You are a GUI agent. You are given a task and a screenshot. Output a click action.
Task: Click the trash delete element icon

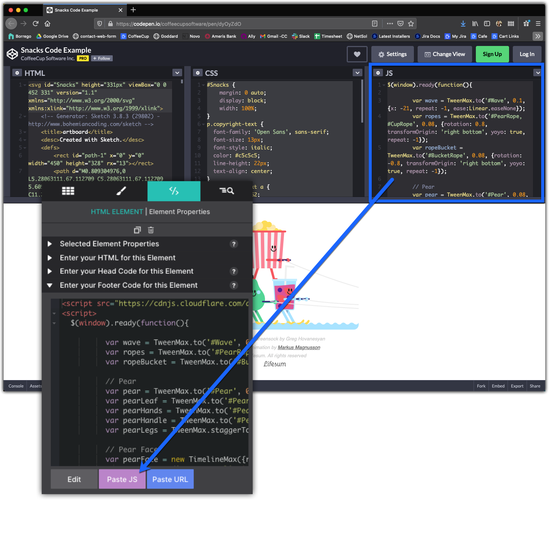point(151,230)
